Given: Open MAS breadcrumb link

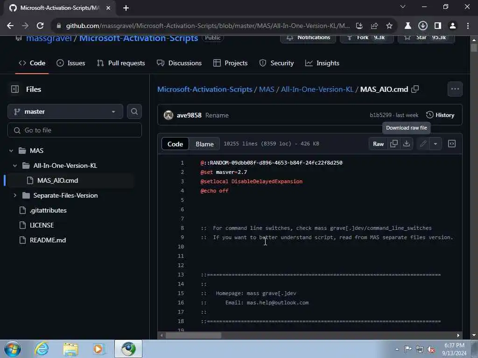Looking at the screenshot, I should pos(267,89).
